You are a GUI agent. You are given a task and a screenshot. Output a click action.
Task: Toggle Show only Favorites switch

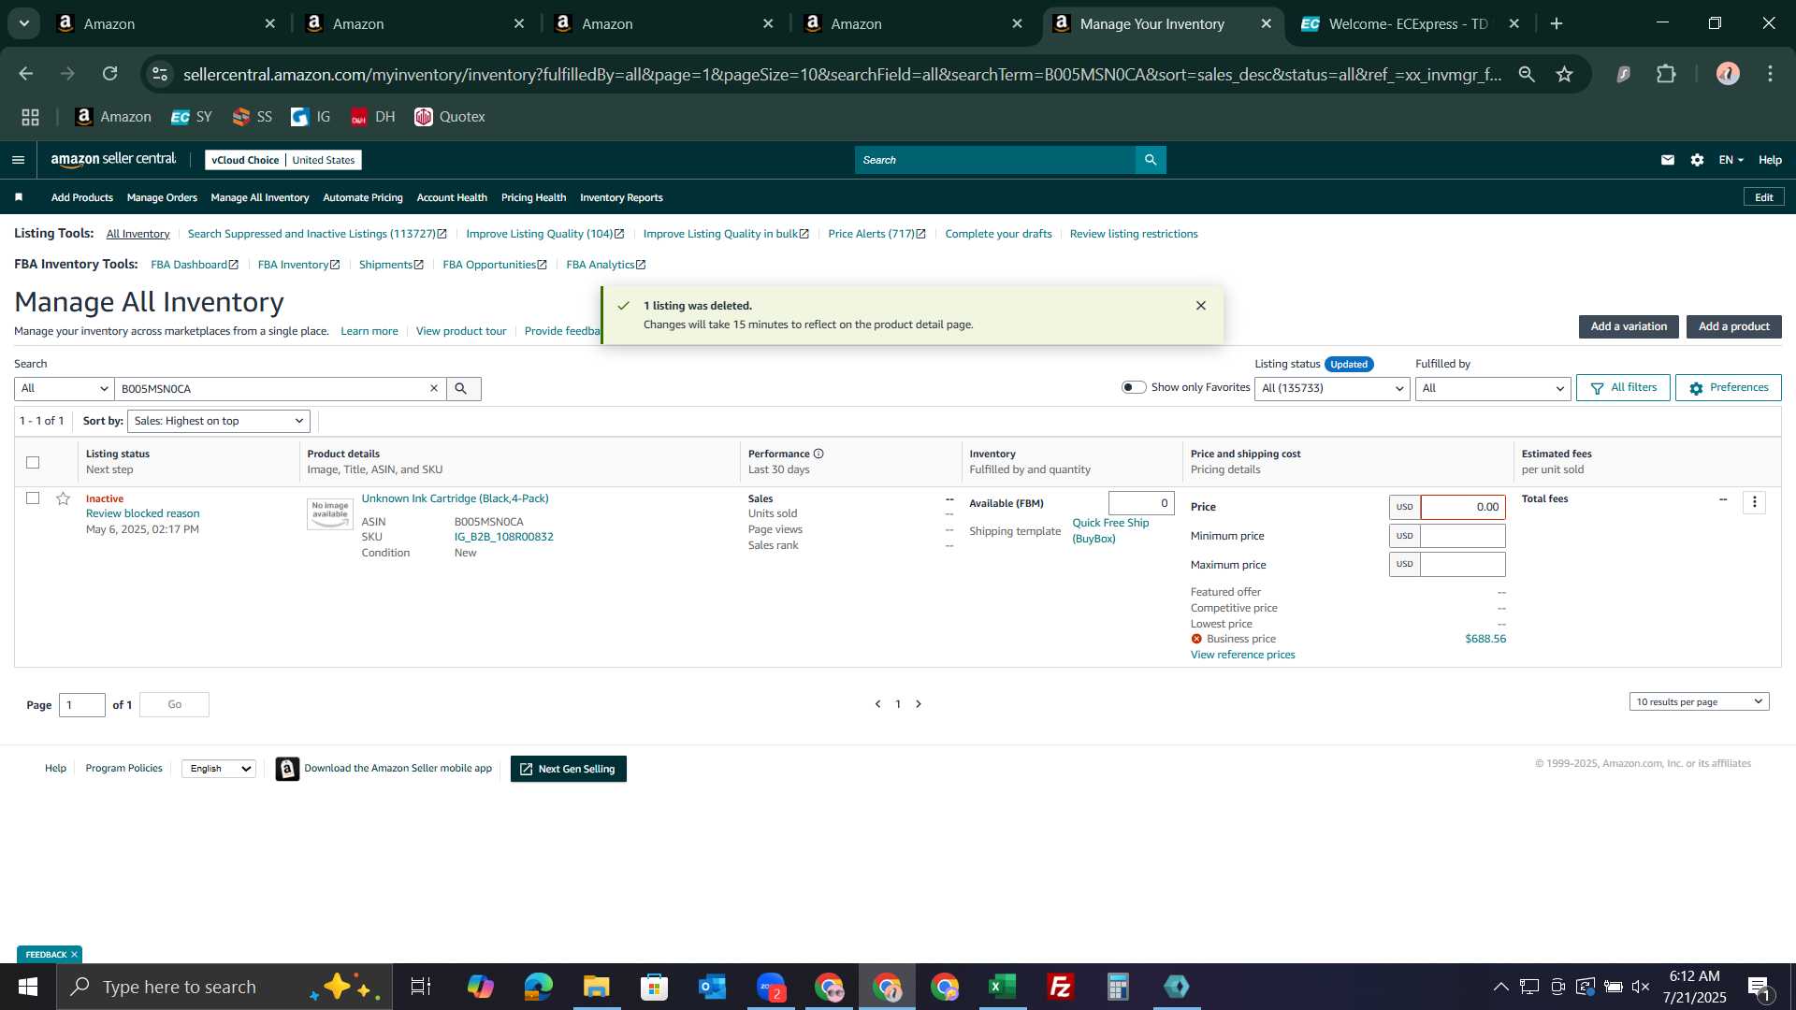coord(1134,387)
